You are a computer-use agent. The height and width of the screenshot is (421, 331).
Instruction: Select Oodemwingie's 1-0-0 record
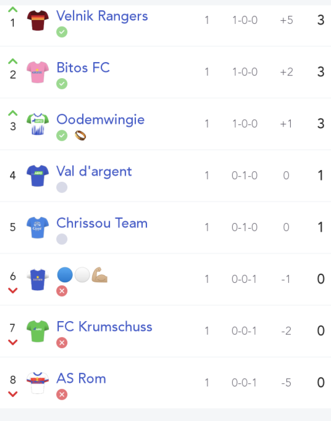tap(245, 124)
